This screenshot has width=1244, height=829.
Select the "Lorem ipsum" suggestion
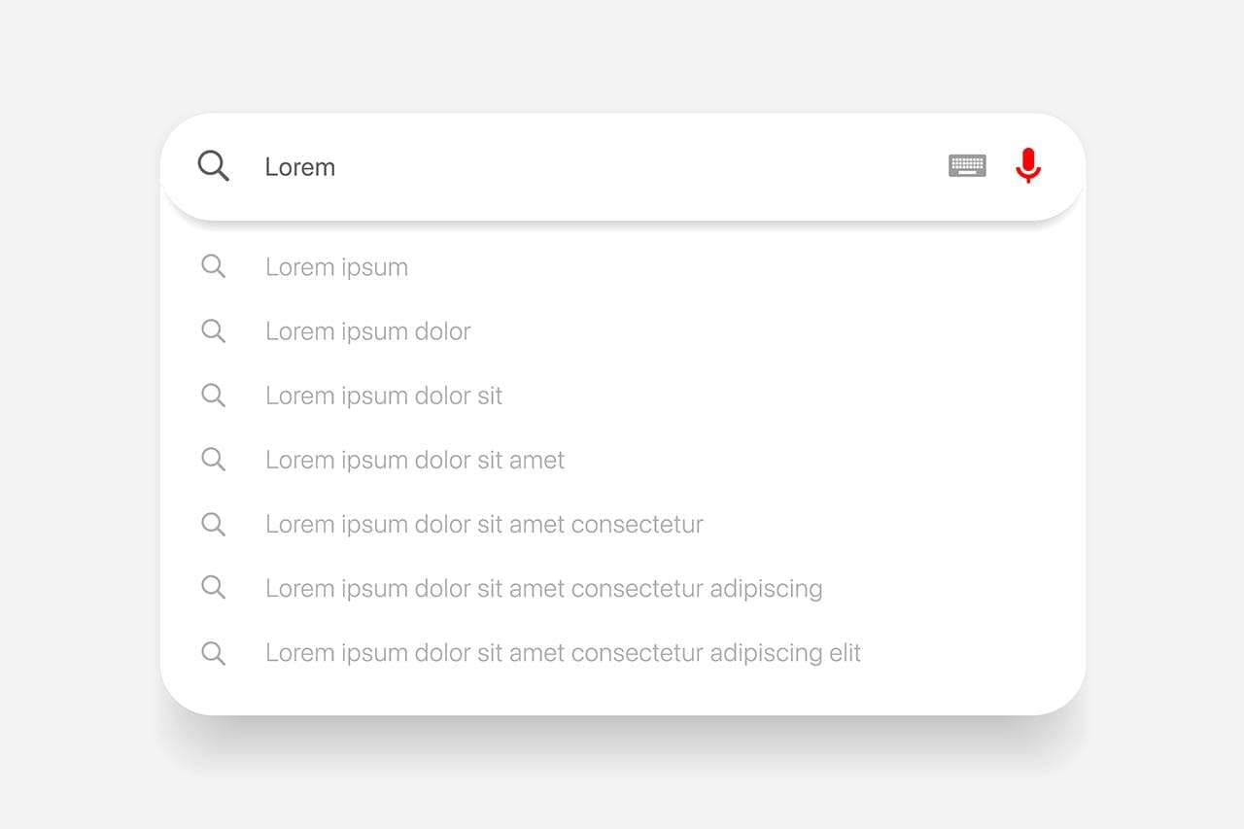pyautogui.click(x=336, y=267)
